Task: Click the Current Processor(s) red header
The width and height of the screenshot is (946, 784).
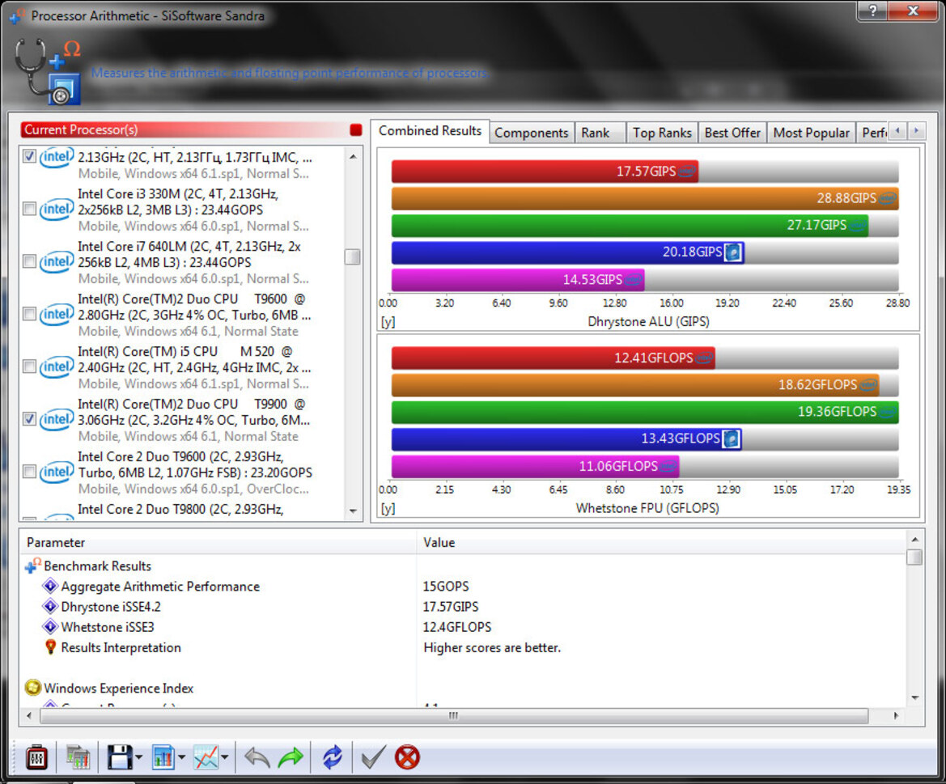Action: click(184, 129)
